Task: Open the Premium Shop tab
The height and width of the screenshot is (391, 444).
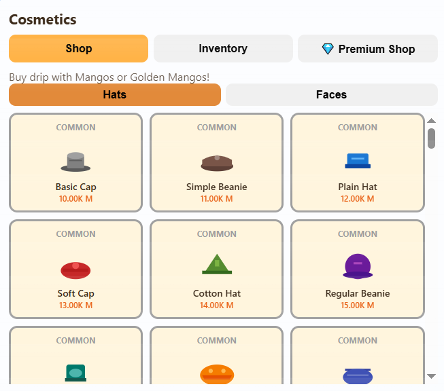Action: (368, 49)
